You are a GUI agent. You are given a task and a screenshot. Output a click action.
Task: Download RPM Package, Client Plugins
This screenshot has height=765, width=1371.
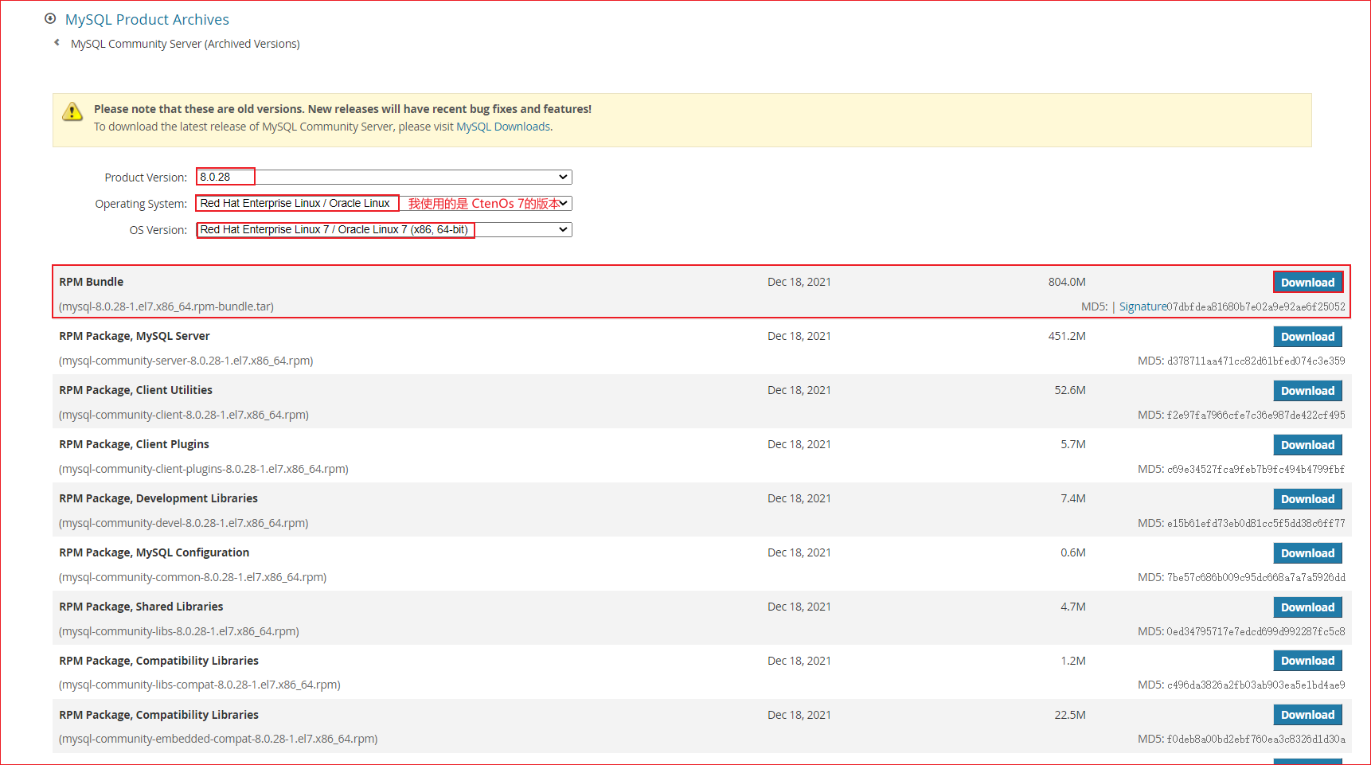(x=1308, y=445)
